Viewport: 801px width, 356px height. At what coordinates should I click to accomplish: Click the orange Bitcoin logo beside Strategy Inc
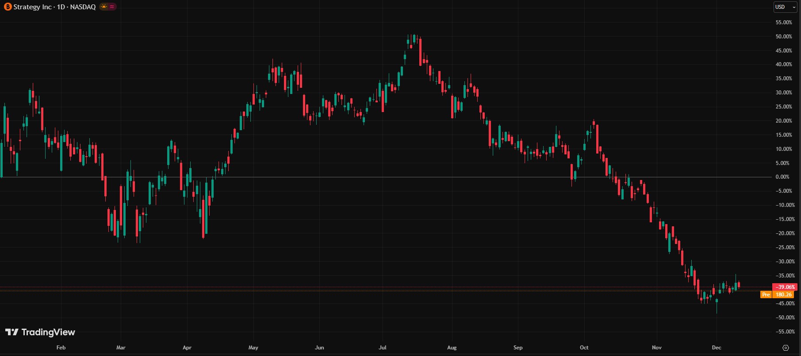point(8,7)
